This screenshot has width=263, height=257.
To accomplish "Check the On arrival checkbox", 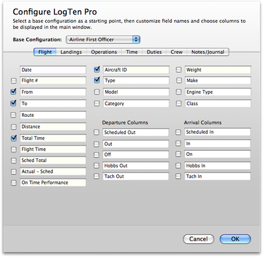I will [178, 154].
